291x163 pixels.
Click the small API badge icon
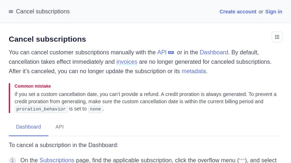(171, 53)
